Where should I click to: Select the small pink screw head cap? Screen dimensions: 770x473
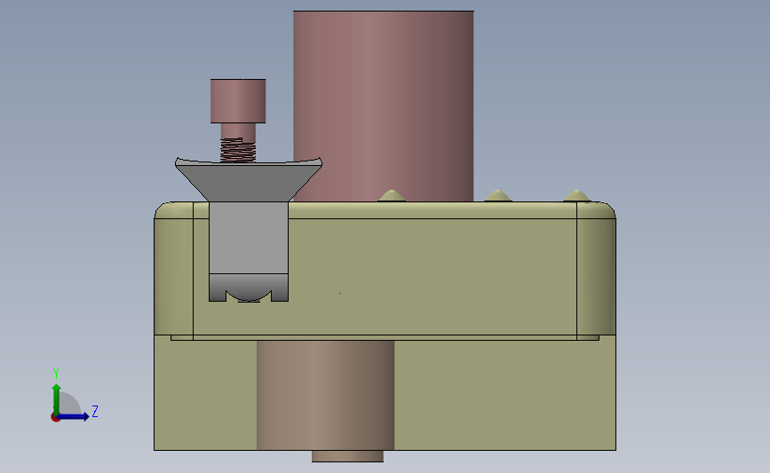tap(238, 101)
